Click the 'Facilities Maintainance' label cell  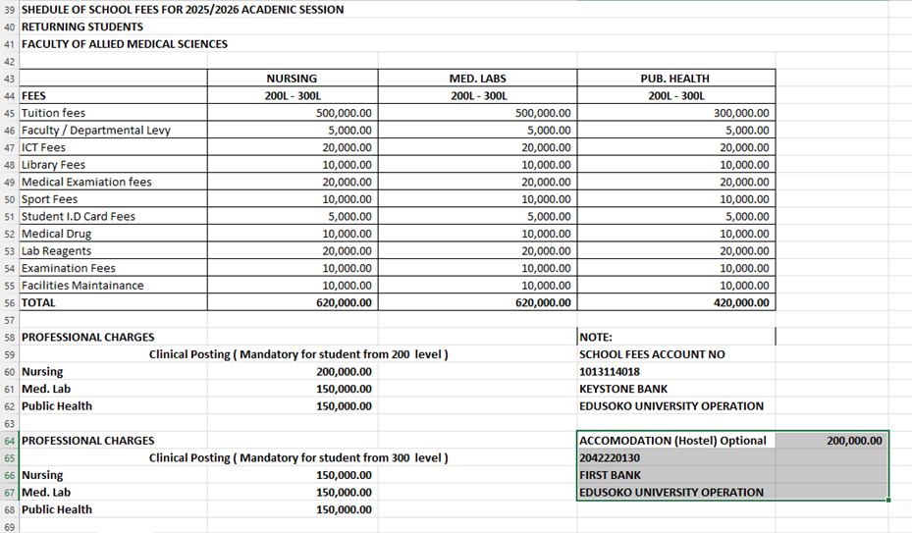[82, 286]
